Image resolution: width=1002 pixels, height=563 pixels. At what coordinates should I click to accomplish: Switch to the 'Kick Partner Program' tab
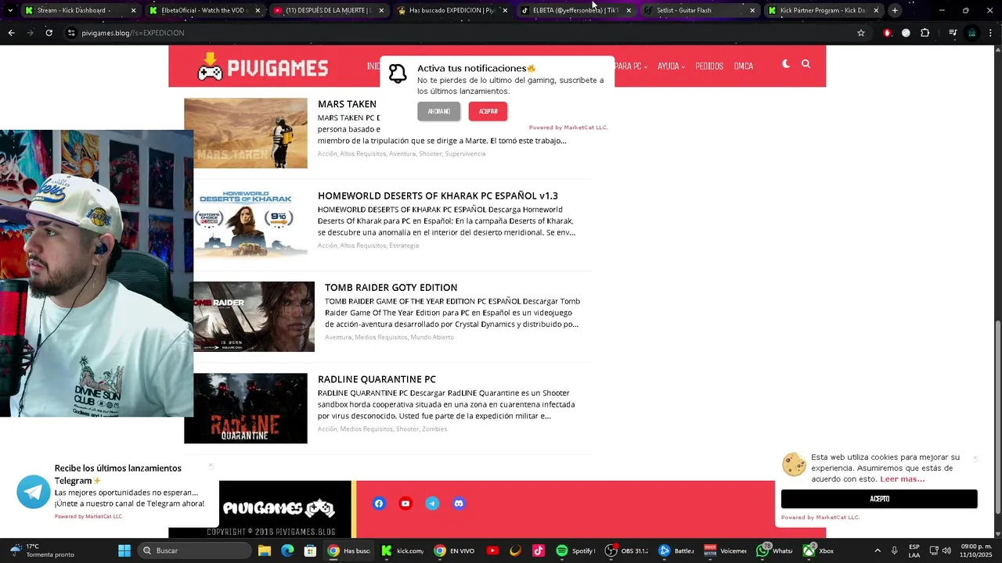point(823,10)
